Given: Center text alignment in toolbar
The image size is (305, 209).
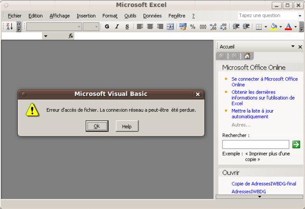Looking at the screenshot, I should (x=150, y=26).
